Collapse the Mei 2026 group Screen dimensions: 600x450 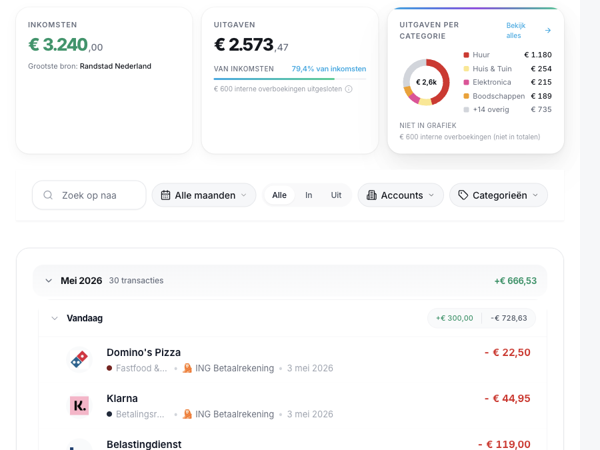point(49,281)
